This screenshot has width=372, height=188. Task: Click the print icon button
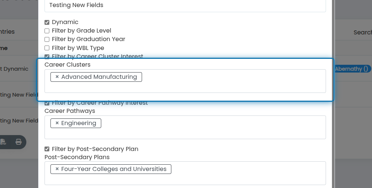tap(19, 142)
